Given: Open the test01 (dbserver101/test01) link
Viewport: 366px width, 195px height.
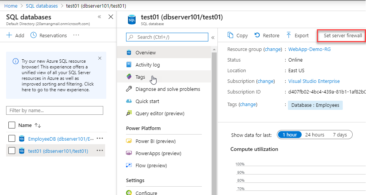Looking at the screenshot, I should tap(58, 151).
